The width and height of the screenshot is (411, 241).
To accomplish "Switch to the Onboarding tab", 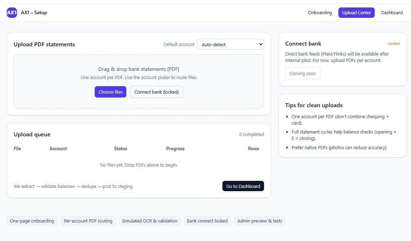I will click(320, 13).
